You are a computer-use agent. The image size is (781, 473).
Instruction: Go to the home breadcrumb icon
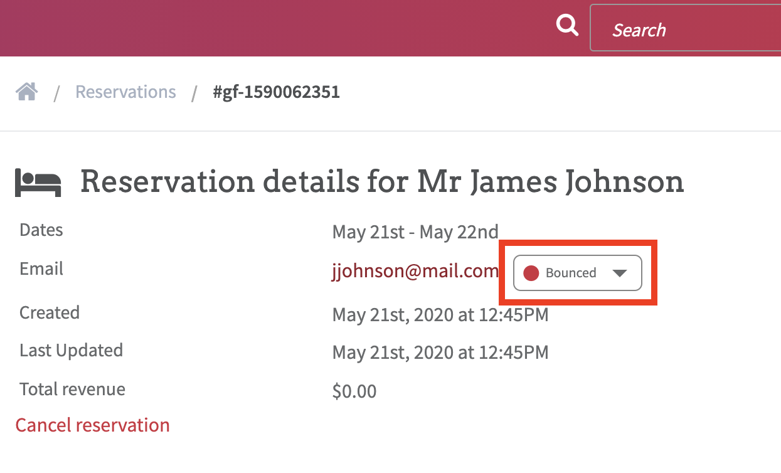coord(27,92)
